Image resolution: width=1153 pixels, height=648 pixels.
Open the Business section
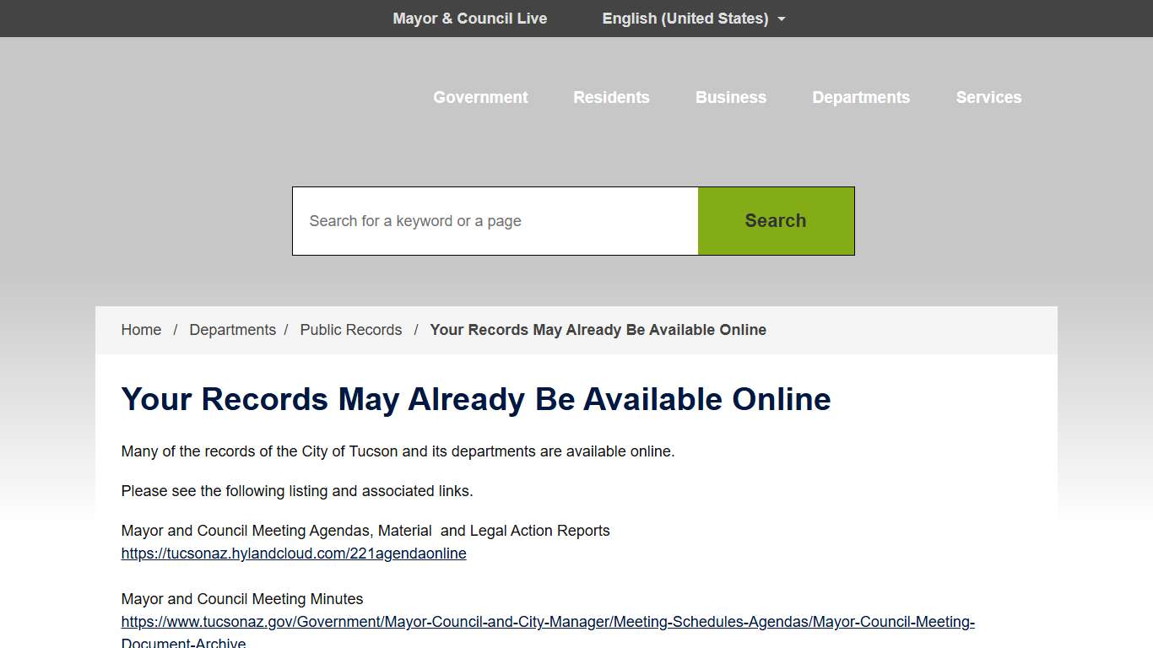(731, 97)
